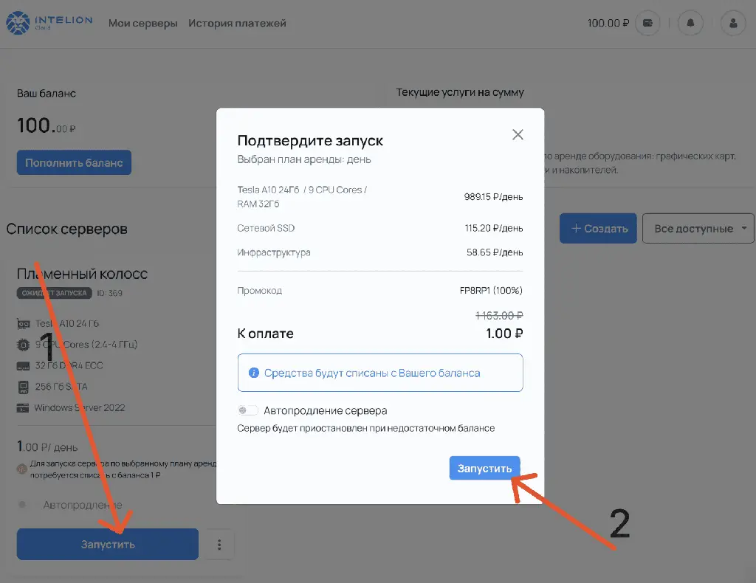Click the Создать button
The height and width of the screenshot is (583, 756).
pyautogui.click(x=599, y=229)
